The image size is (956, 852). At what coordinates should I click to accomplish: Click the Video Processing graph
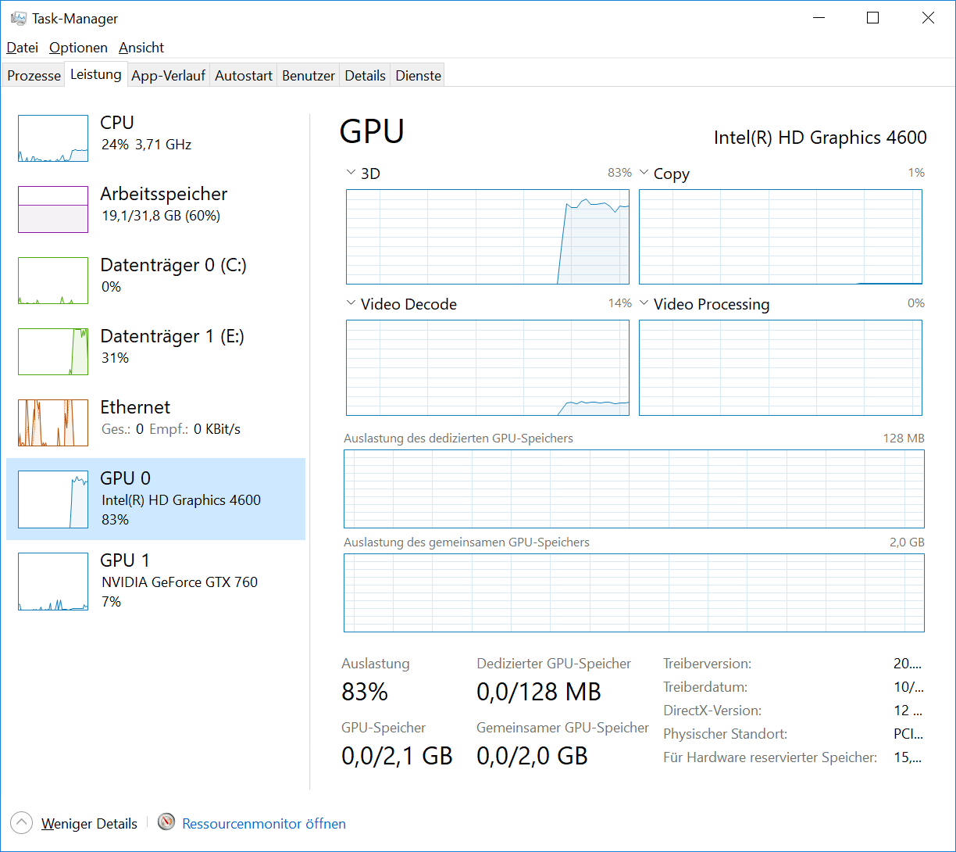click(780, 367)
